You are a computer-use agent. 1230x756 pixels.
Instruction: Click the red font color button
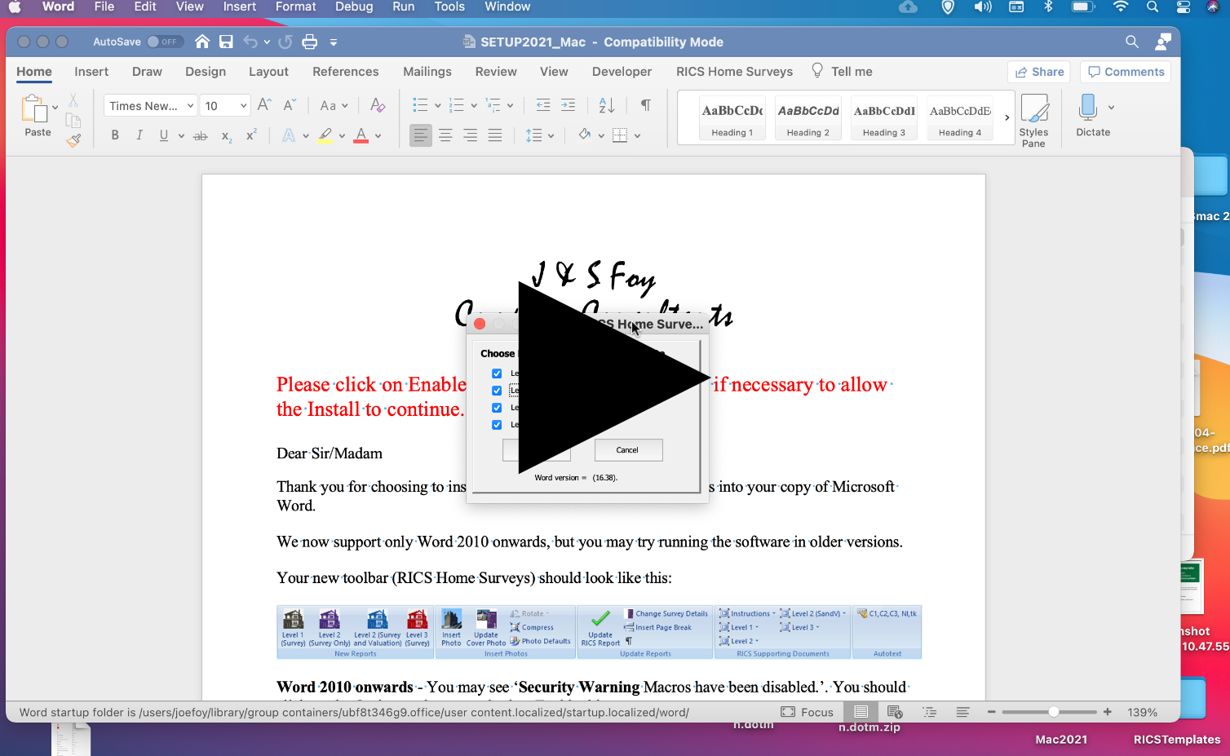[x=361, y=135]
